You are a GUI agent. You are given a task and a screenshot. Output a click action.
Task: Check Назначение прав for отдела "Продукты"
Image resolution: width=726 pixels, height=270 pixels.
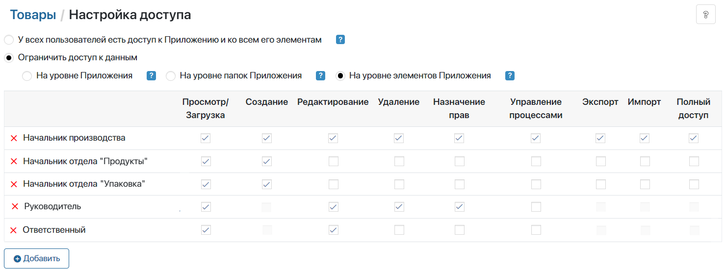tap(460, 161)
